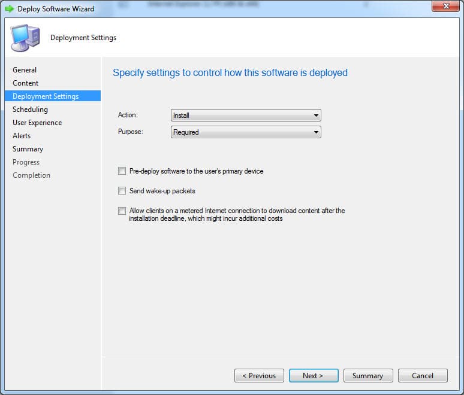Select the greyed Completion step
464x395 pixels.
click(31, 175)
